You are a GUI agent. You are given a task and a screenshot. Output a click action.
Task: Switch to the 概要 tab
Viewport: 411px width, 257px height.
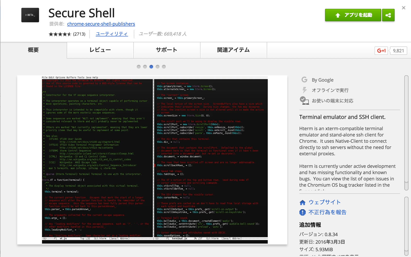click(33, 50)
